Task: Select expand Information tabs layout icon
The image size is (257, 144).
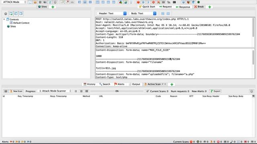Action: (x=85, y=2)
